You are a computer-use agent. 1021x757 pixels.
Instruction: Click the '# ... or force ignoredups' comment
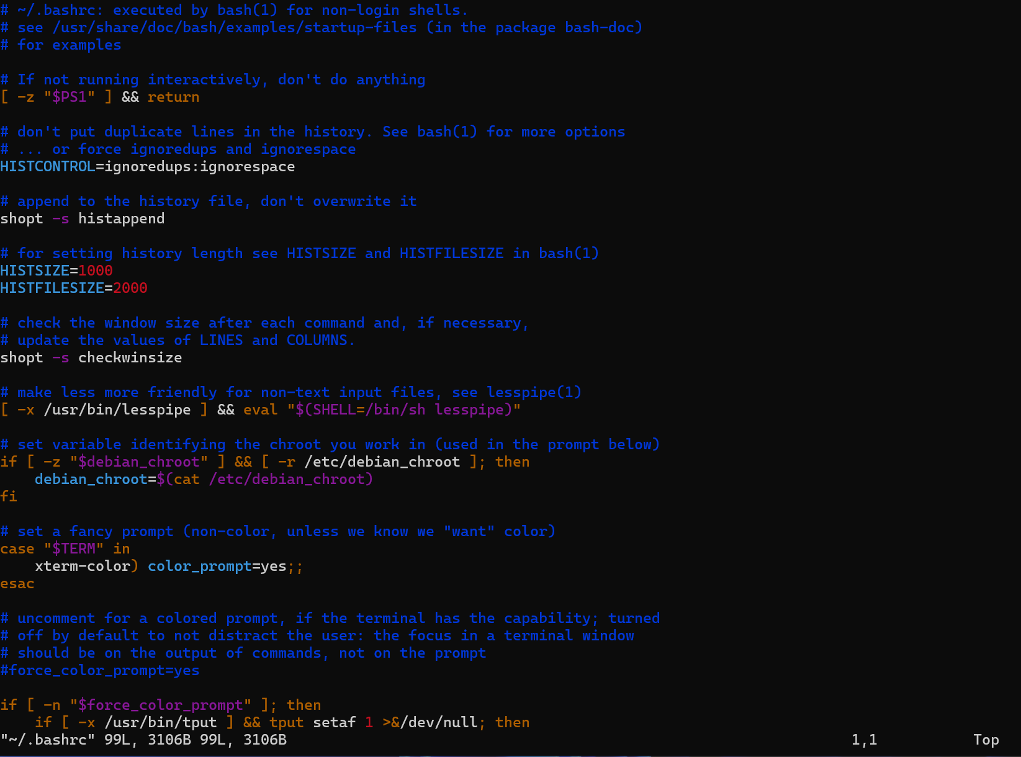pyautogui.click(x=178, y=149)
